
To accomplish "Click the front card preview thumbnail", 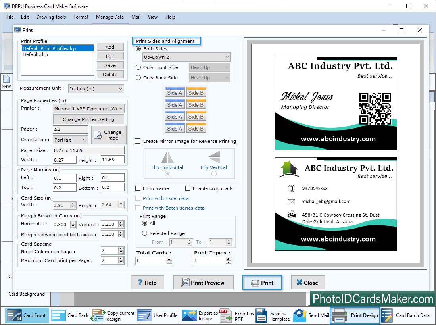I will click(336, 104).
